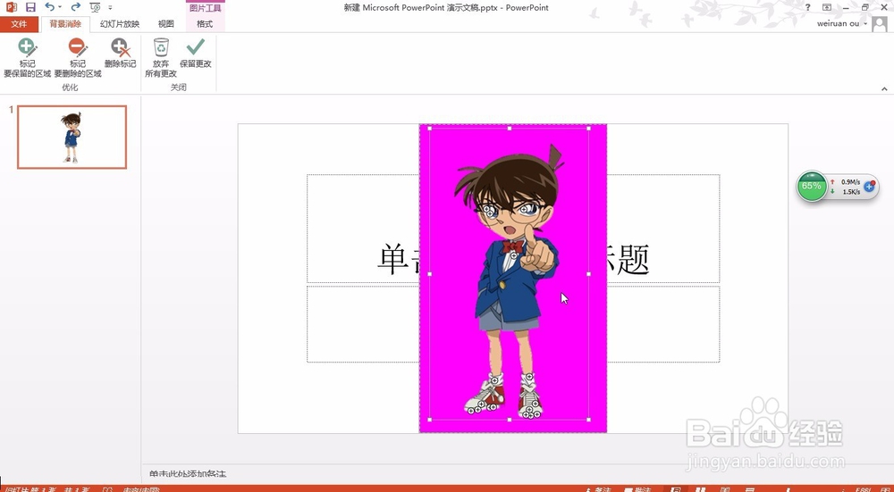Click the blue plus button on network speed widget
Image resolution: width=894 pixels, height=492 pixels.
pos(870,187)
